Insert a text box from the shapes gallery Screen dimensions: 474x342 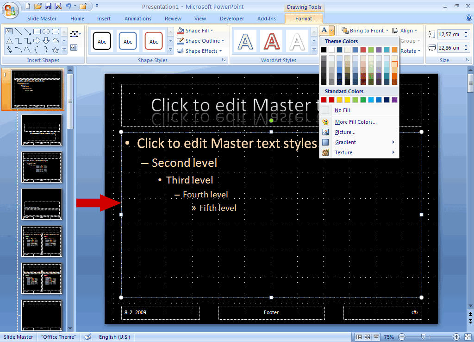pos(9,31)
